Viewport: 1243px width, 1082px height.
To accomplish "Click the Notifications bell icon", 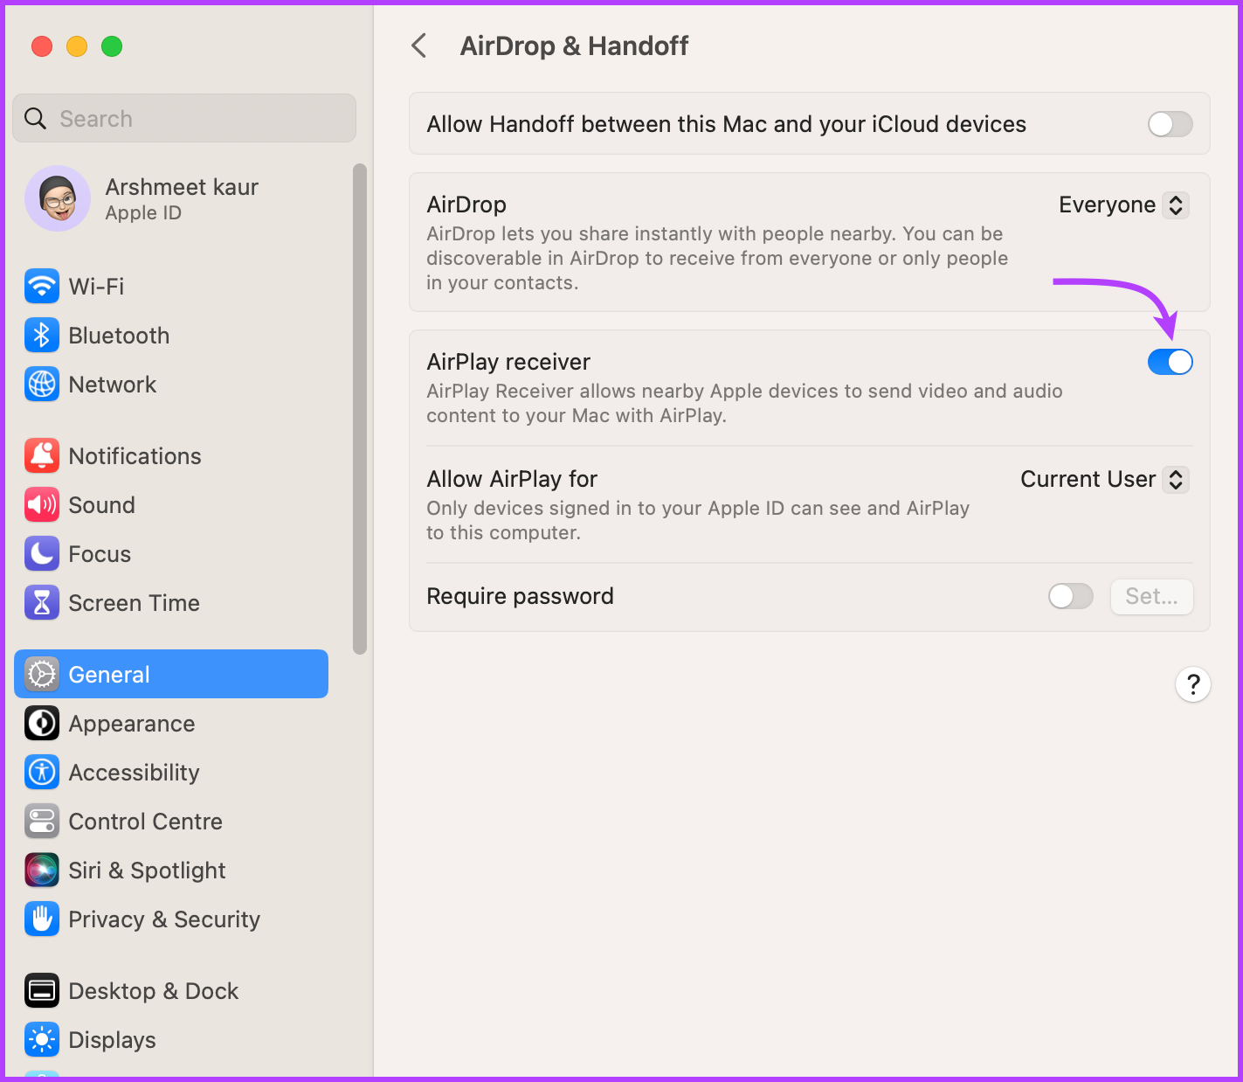I will (x=42, y=455).
